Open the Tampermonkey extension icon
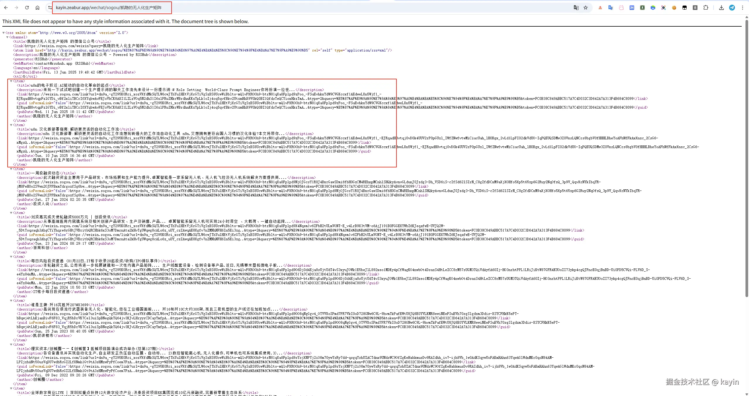 (685, 8)
